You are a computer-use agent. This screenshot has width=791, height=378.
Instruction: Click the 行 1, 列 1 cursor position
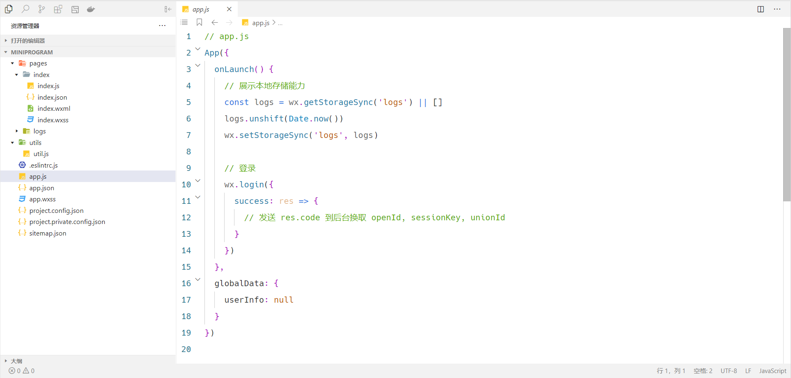pos(671,371)
